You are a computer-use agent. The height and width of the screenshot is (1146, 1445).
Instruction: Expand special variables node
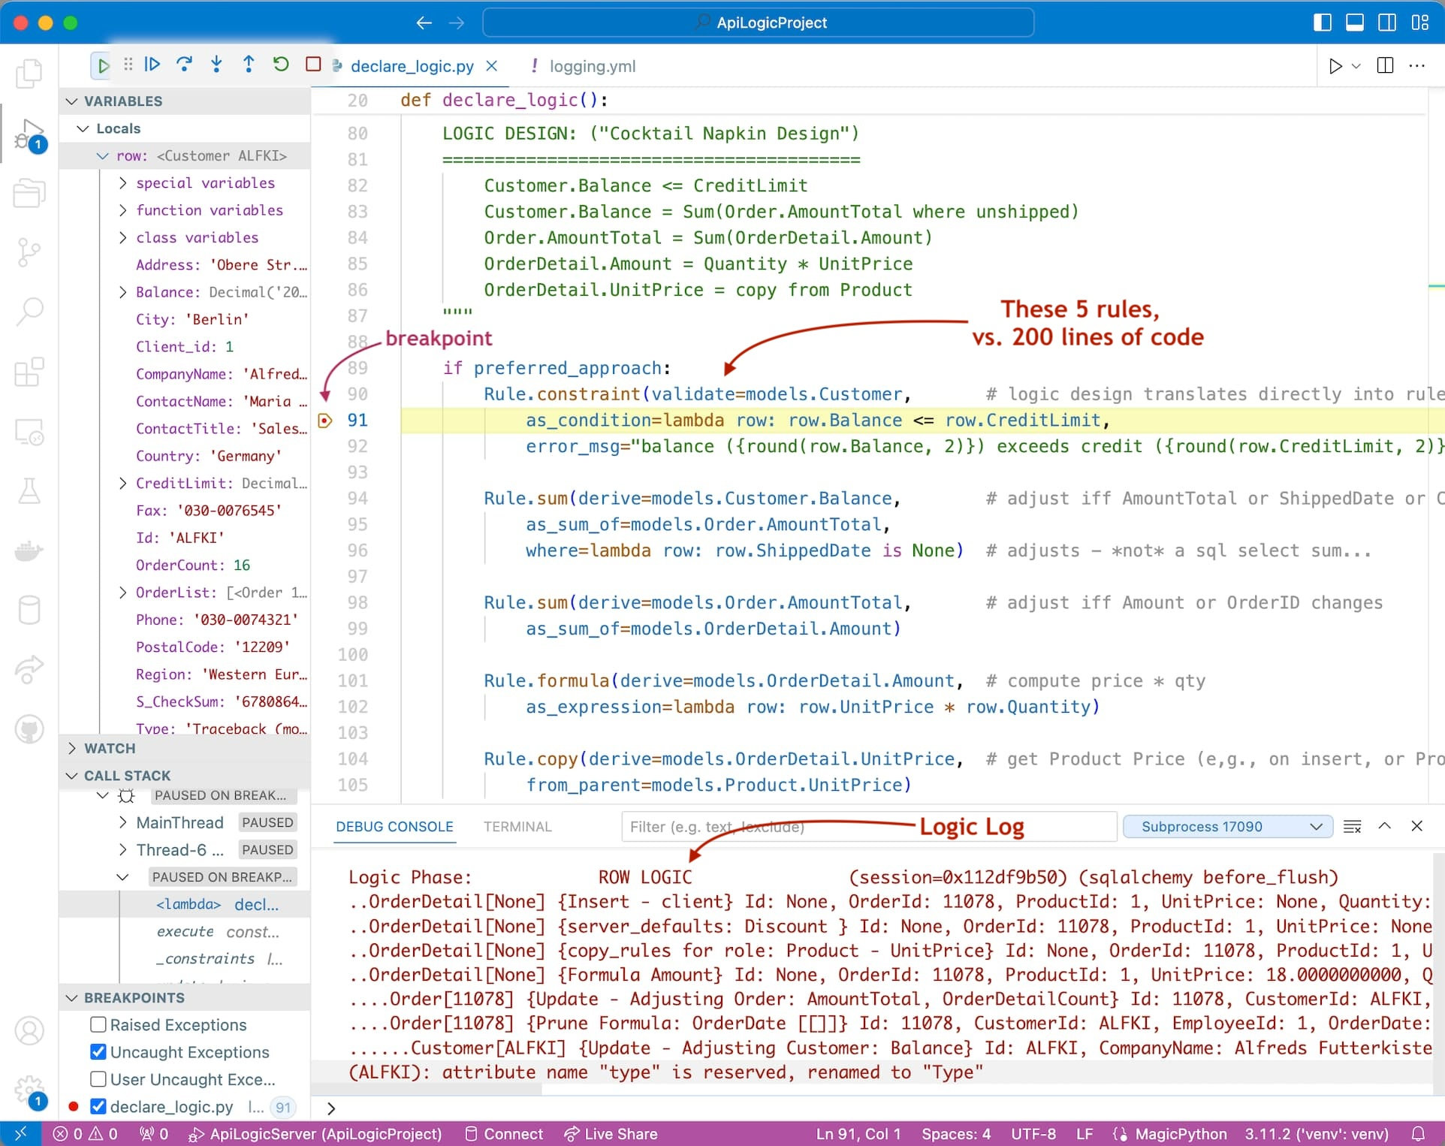[x=123, y=182]
